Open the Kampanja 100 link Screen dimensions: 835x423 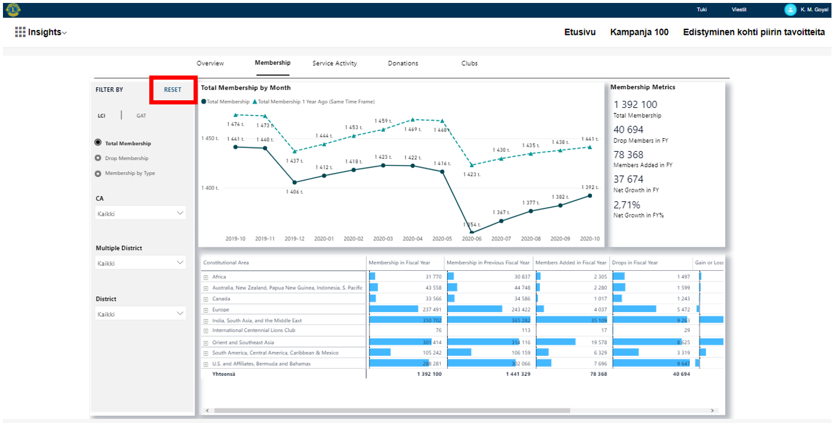click(639, 32)
